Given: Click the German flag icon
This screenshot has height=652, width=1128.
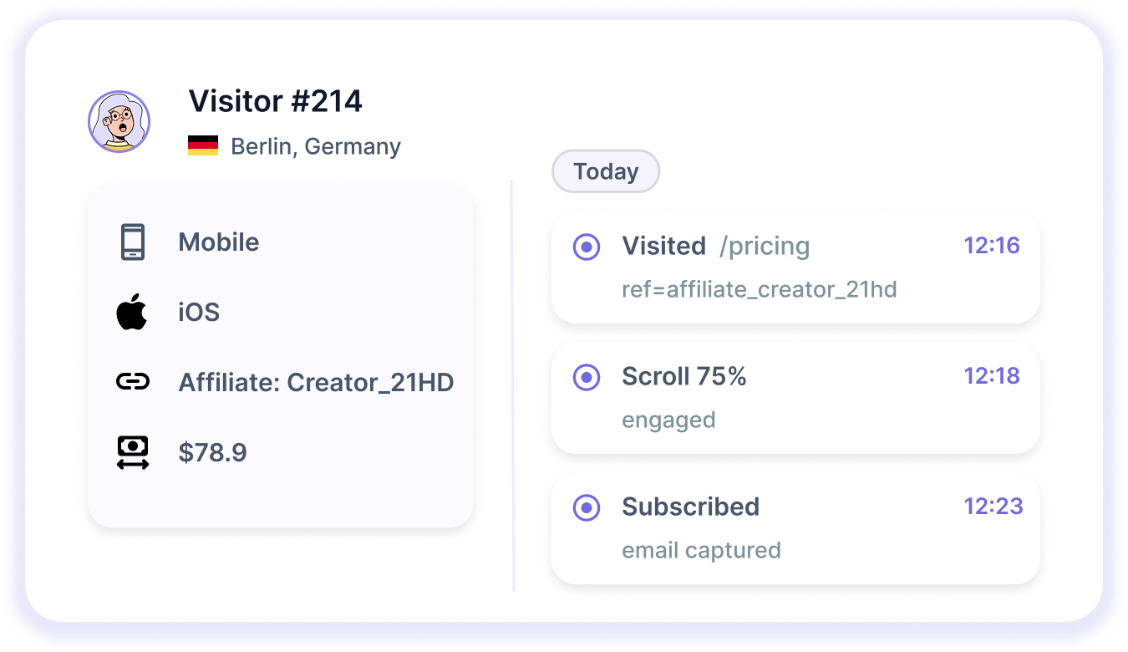Looking at the screenshot, I should point(203,146).
